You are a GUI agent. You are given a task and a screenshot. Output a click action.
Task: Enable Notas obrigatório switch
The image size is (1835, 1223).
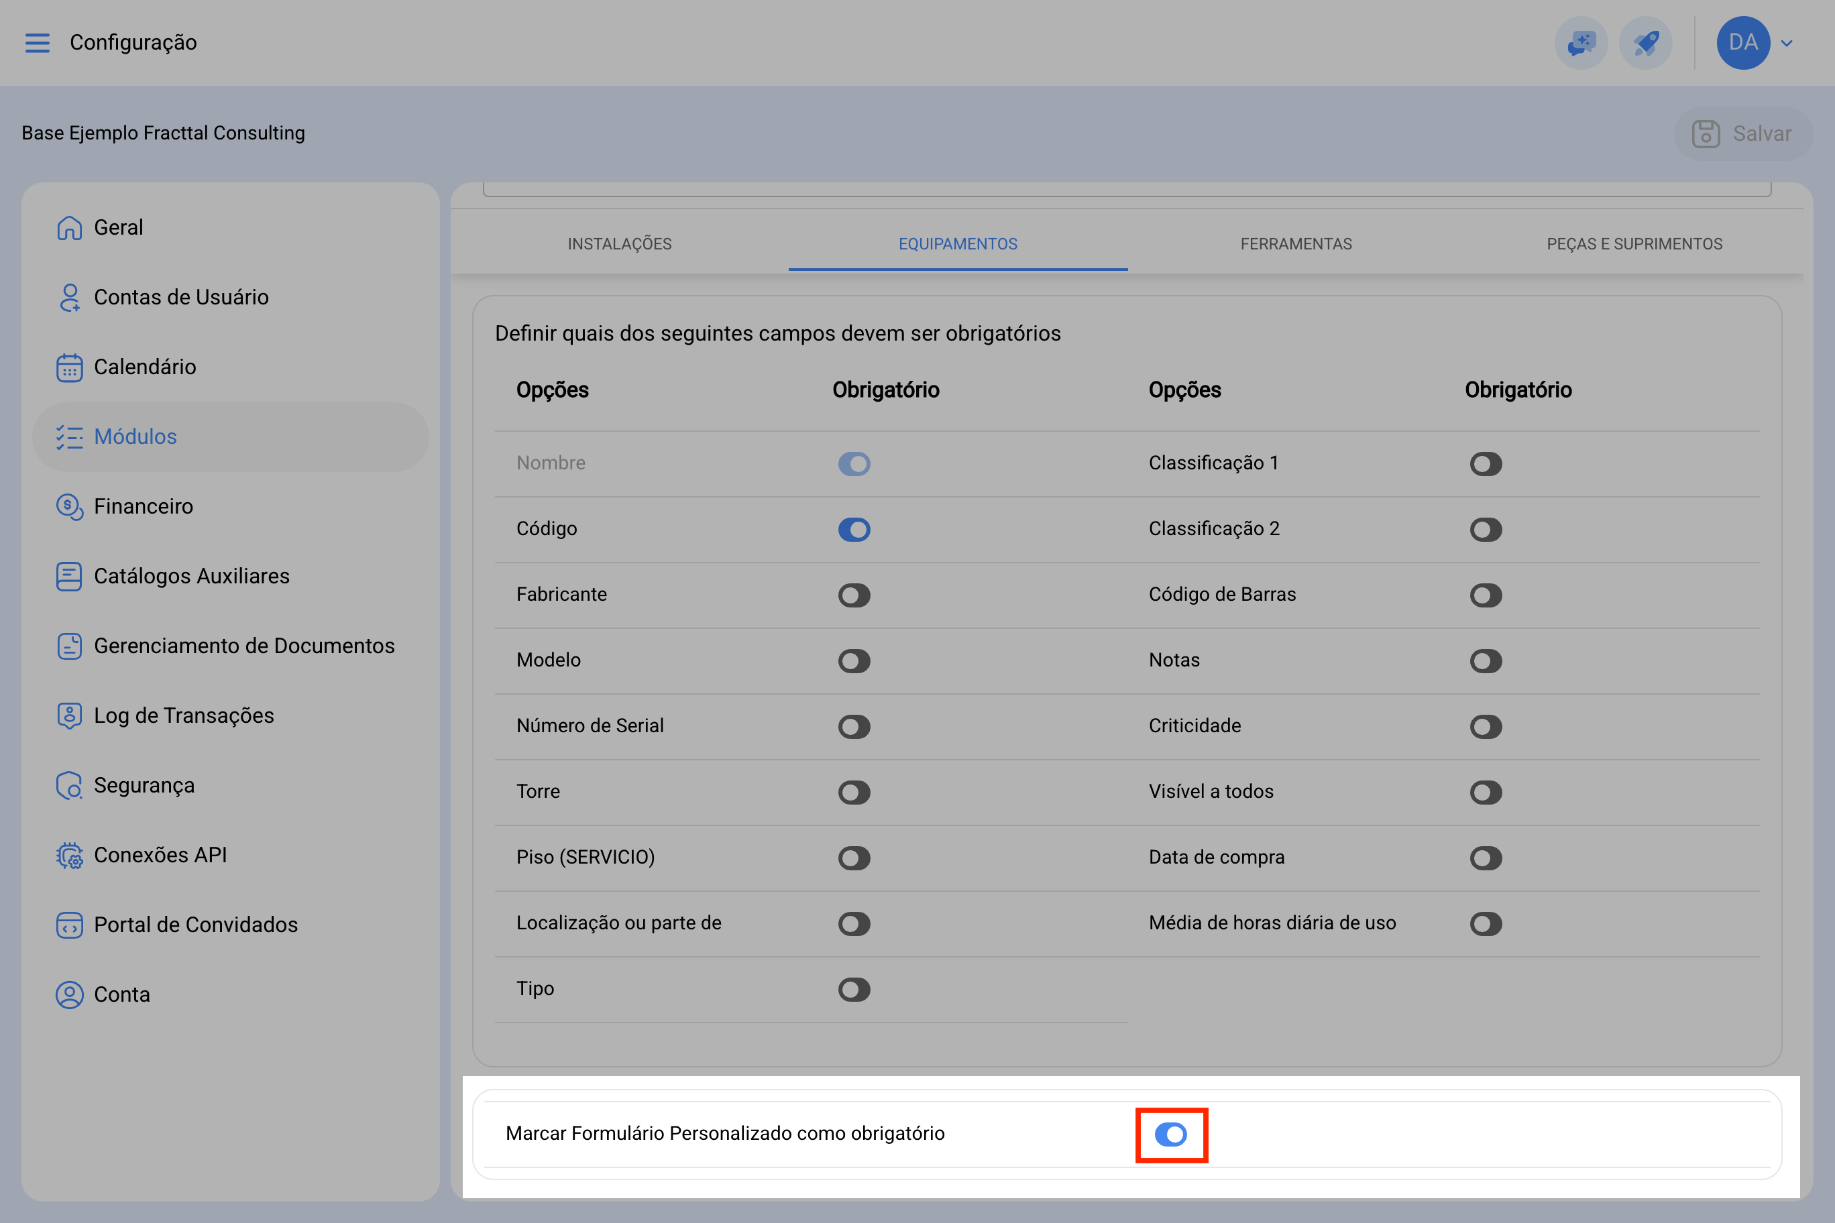(x=1486, y=660)
